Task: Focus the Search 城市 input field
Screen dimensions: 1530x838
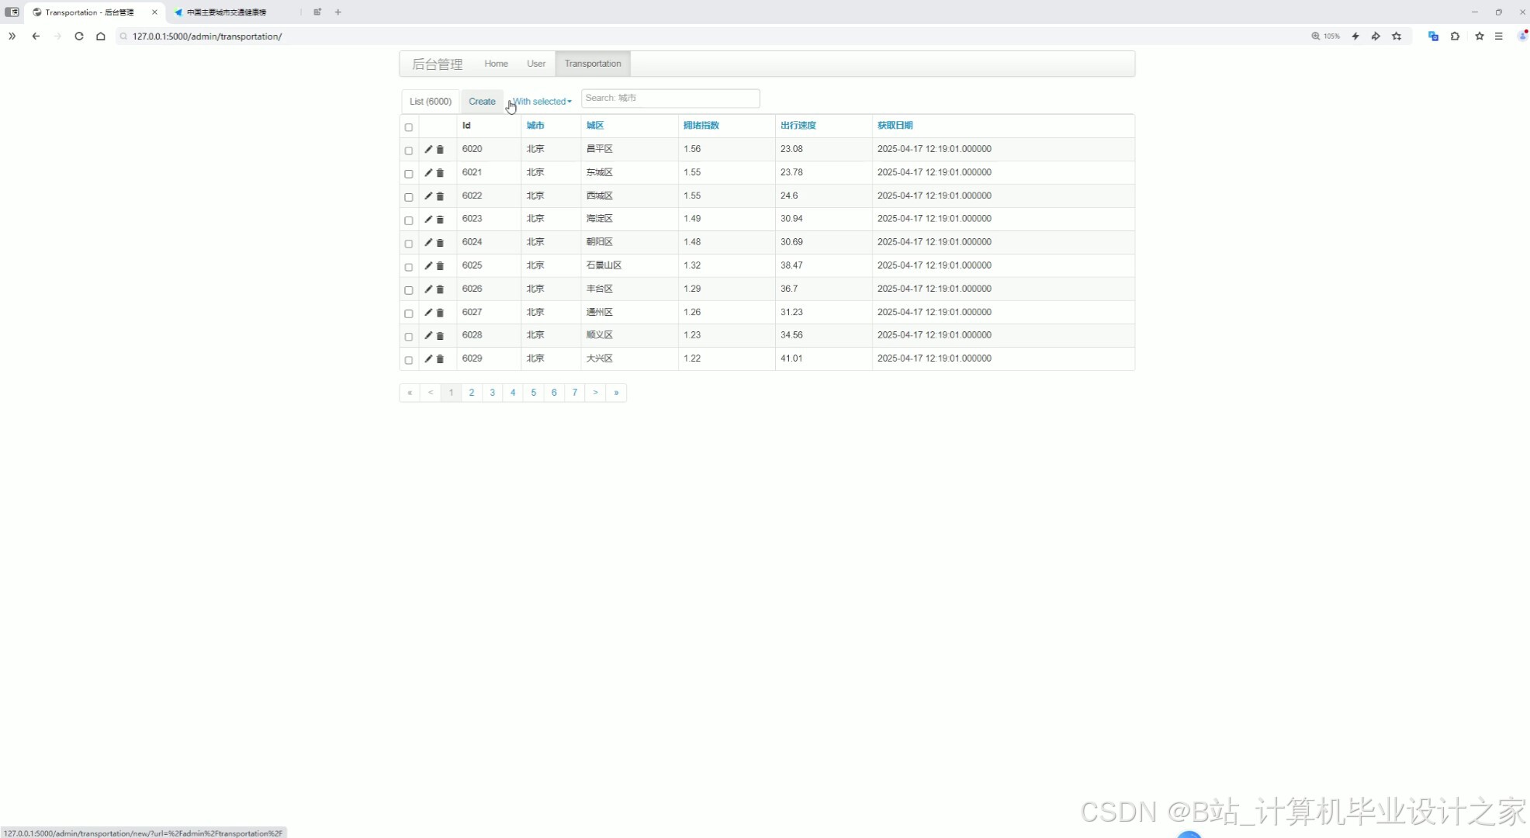Action: pyautogui.click(x=670, y=99)
